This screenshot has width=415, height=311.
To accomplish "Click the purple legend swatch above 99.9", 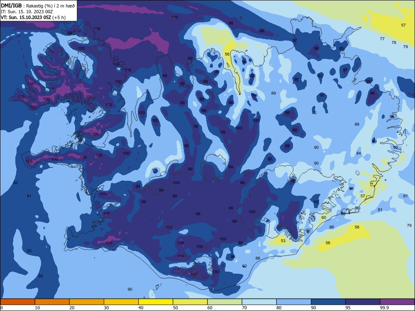I will coord(397,302).
